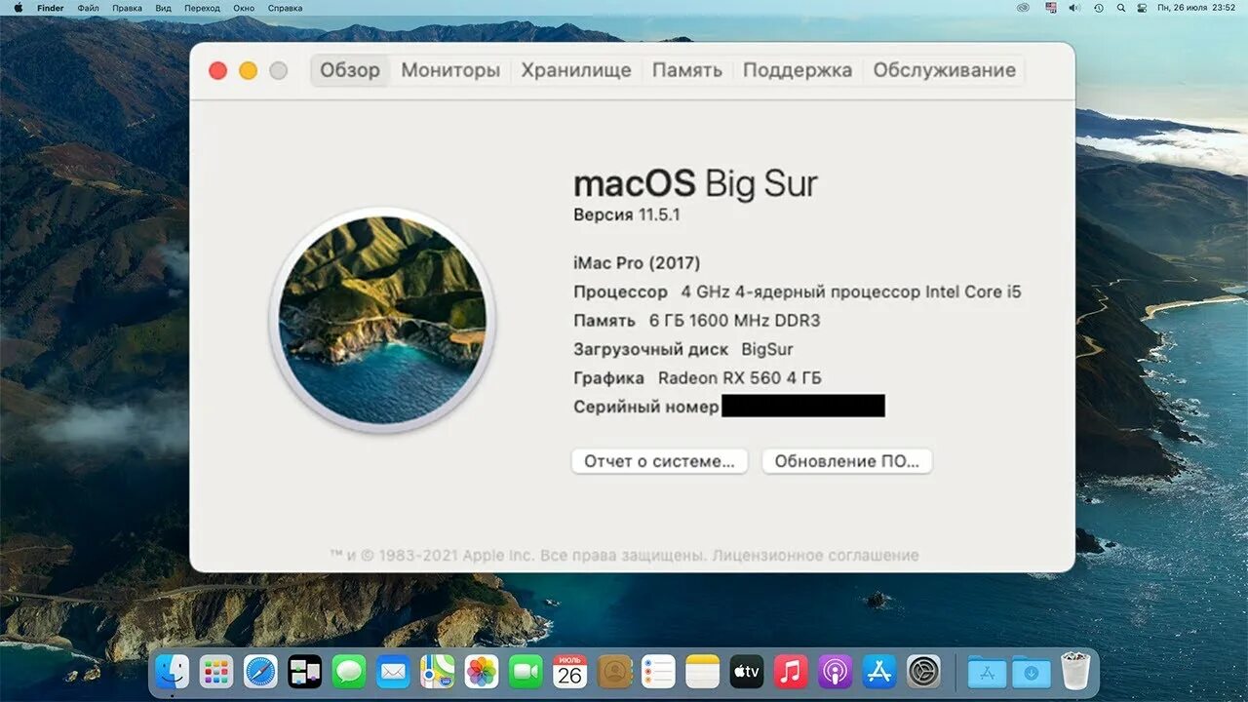
Task: Open App Store in the Dock
Action: pos(879,671)
